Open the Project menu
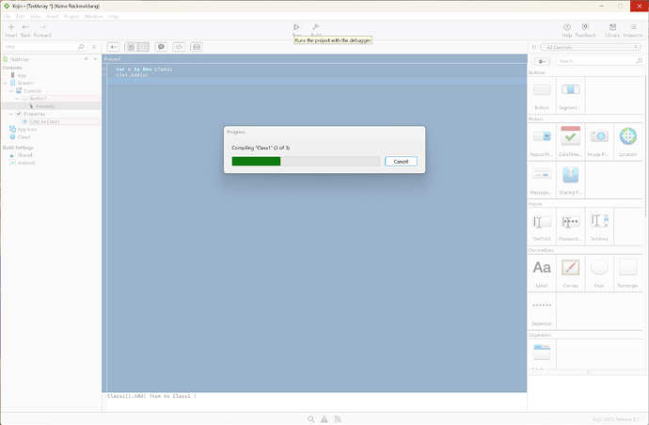The height and width of the screenshot is (425, 649). (71, 16)
